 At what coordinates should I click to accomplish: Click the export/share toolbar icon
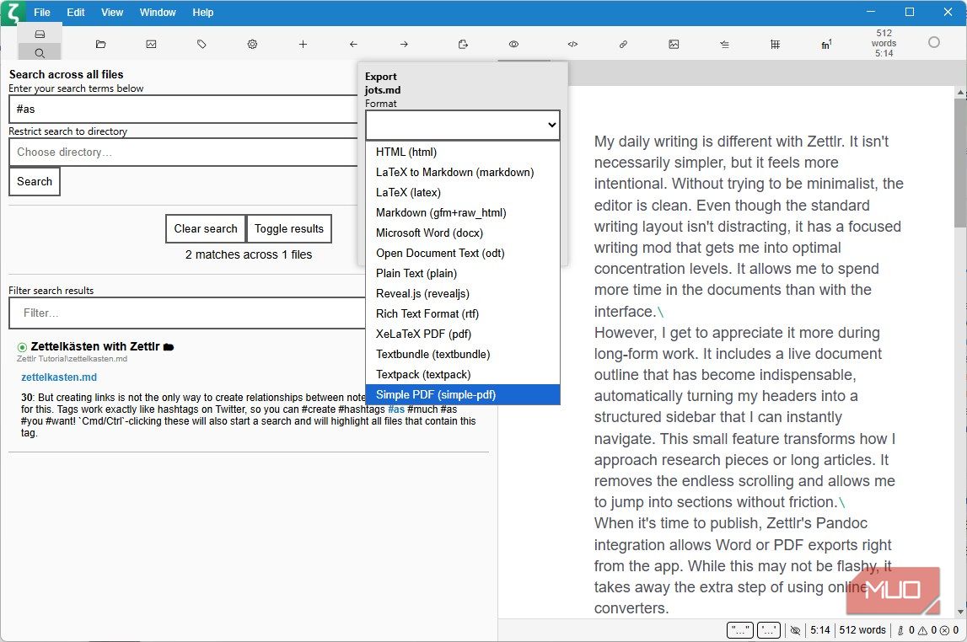pyautogui.click(x=463, y=45)
